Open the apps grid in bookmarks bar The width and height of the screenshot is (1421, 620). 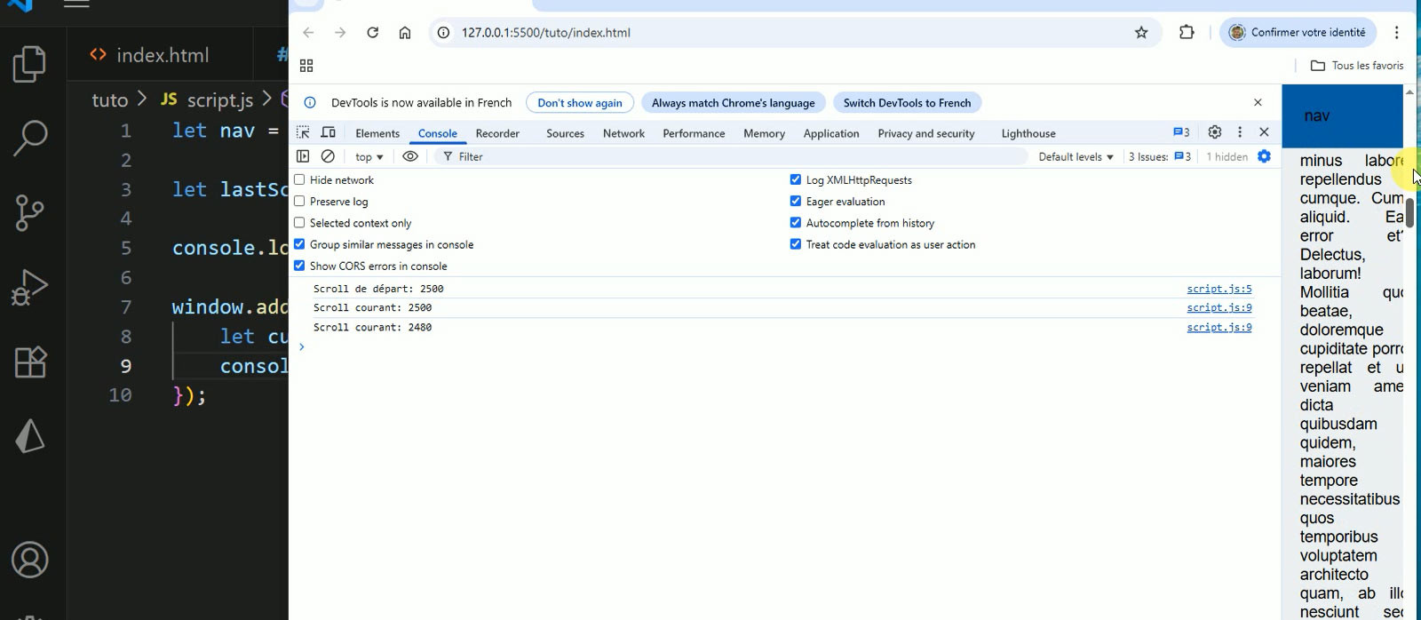click(306, 66)
